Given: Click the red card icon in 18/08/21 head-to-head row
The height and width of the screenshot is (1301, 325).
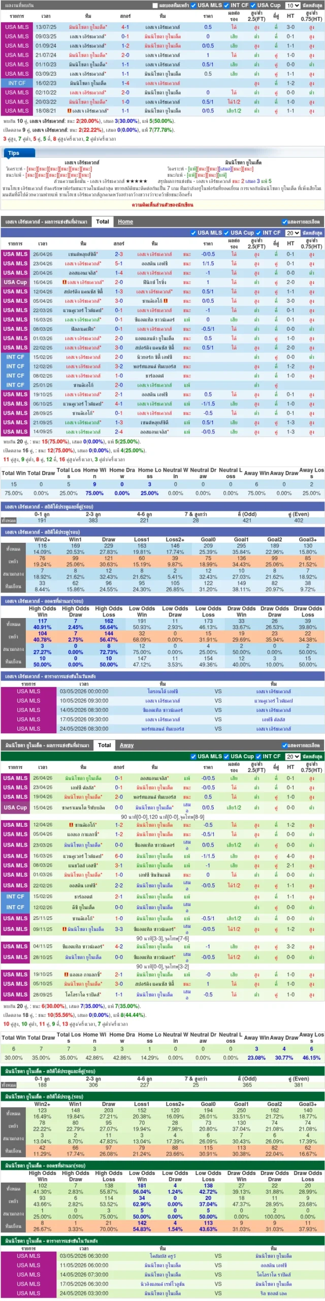Looking at the screenshot, I should tap(69, 111).
